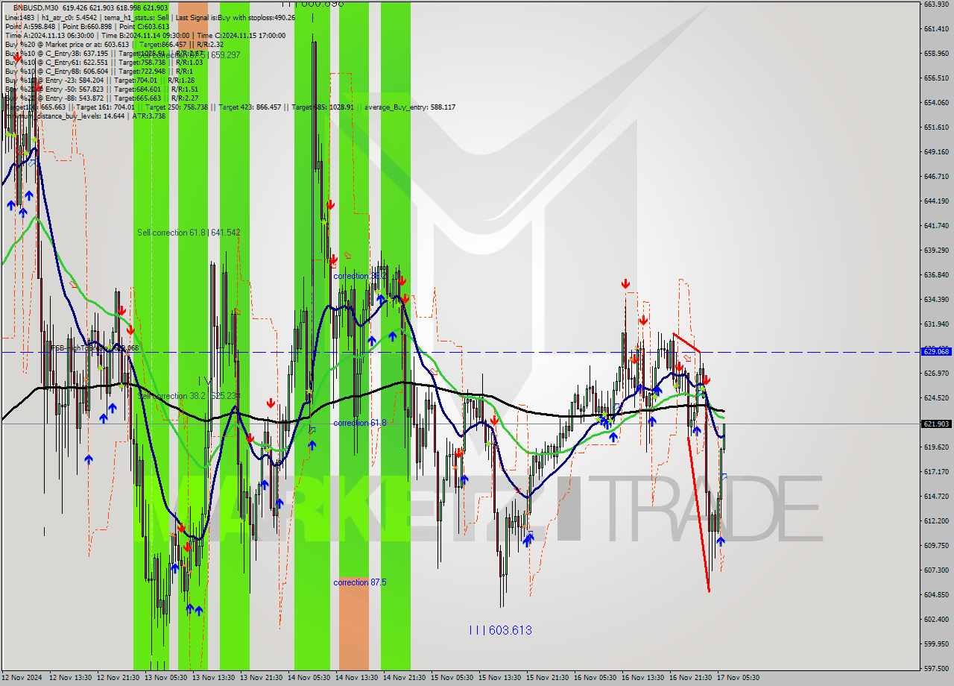
Task: Click the '12 Nov 21:30' time axis label
Action: click(x=118, y=678)
